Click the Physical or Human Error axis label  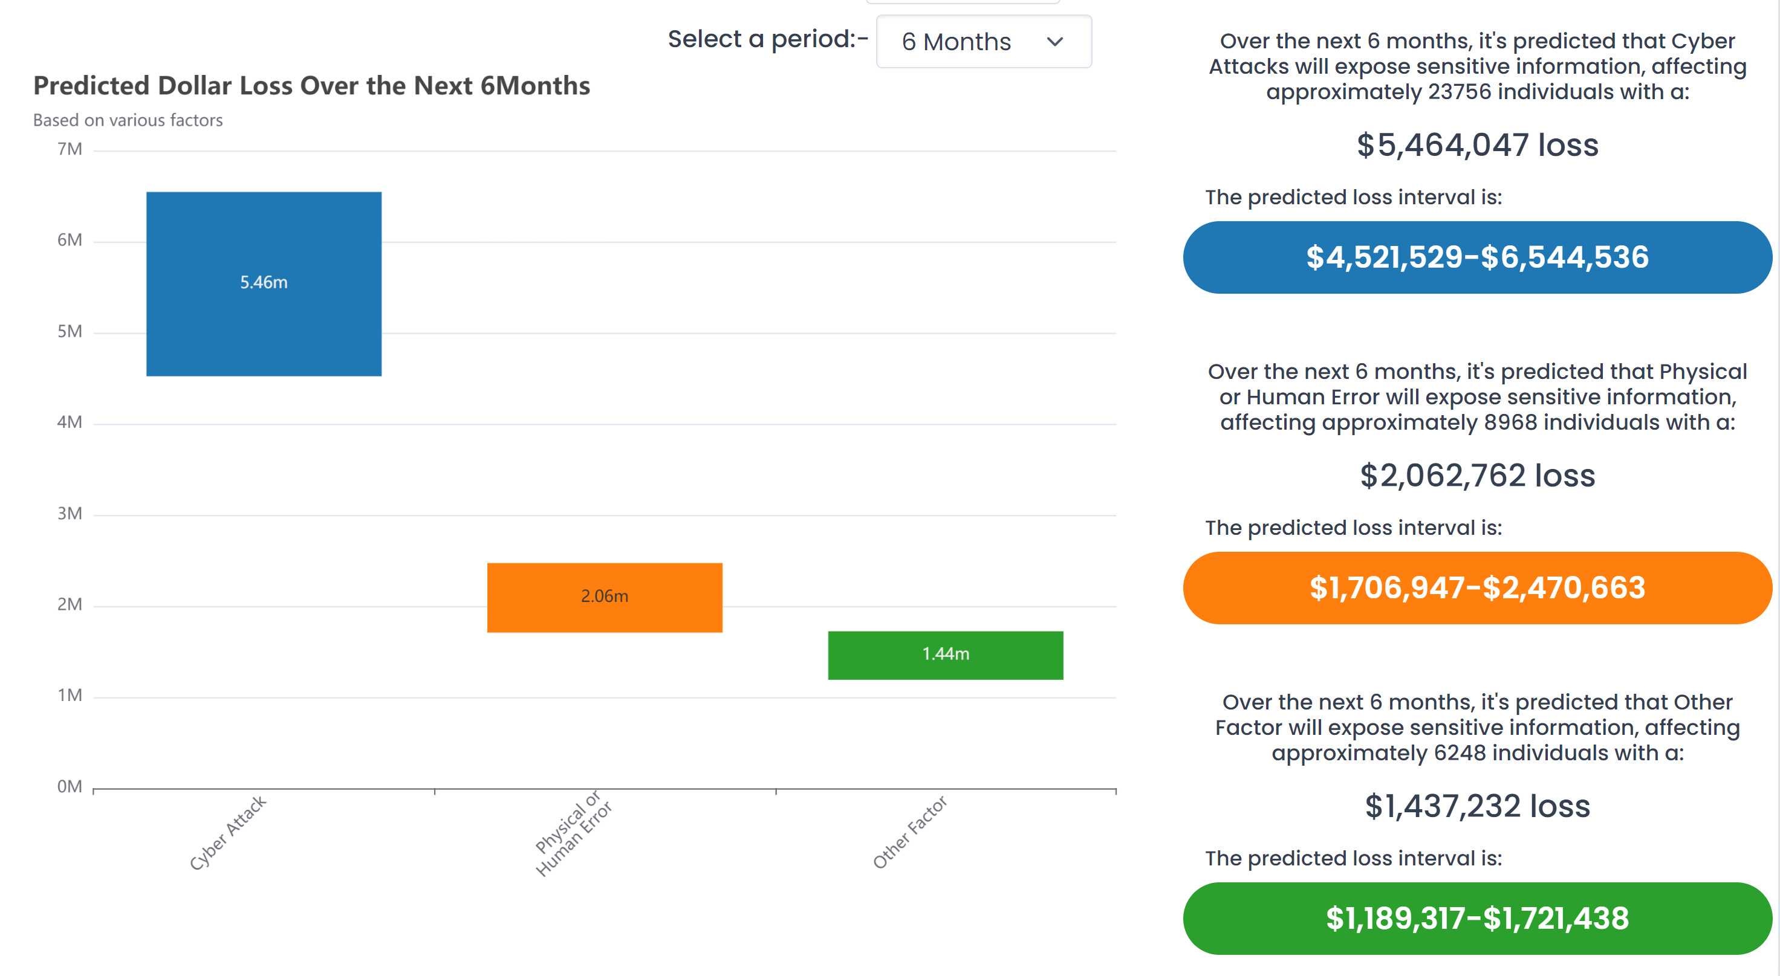pyautogui.click(x=573, y=833)
